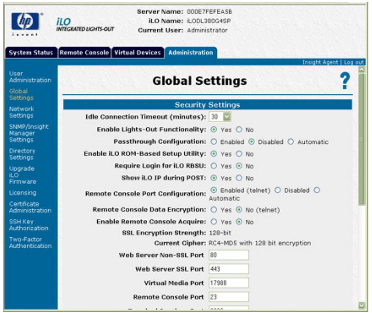Viewport: 372px width, 313px height.
Task: Open Network Settings in sidebar
Action: pos(21,112)
